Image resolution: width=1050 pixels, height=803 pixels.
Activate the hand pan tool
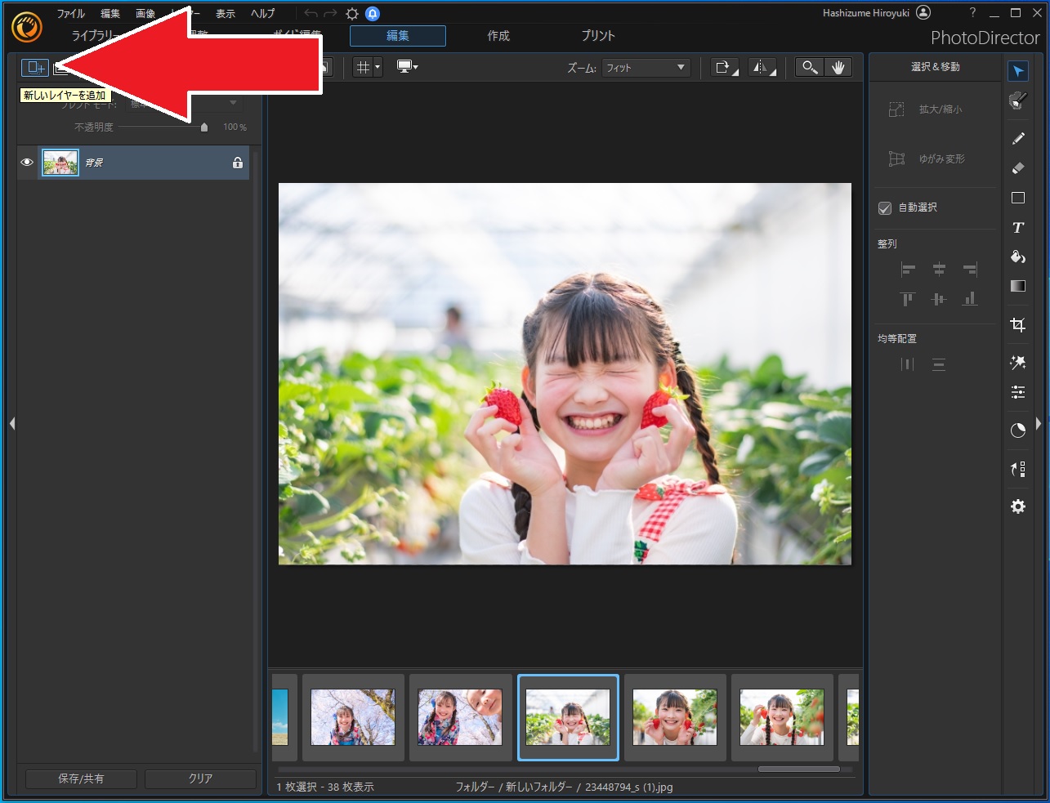pyautogui.click(x=838, y=68)
